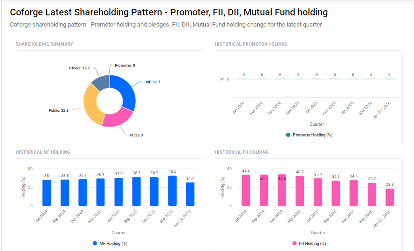Click the 'FII: 23.3' donut label
The width and height of the screenshot is (414, 251).
click(x=136, y=135)
